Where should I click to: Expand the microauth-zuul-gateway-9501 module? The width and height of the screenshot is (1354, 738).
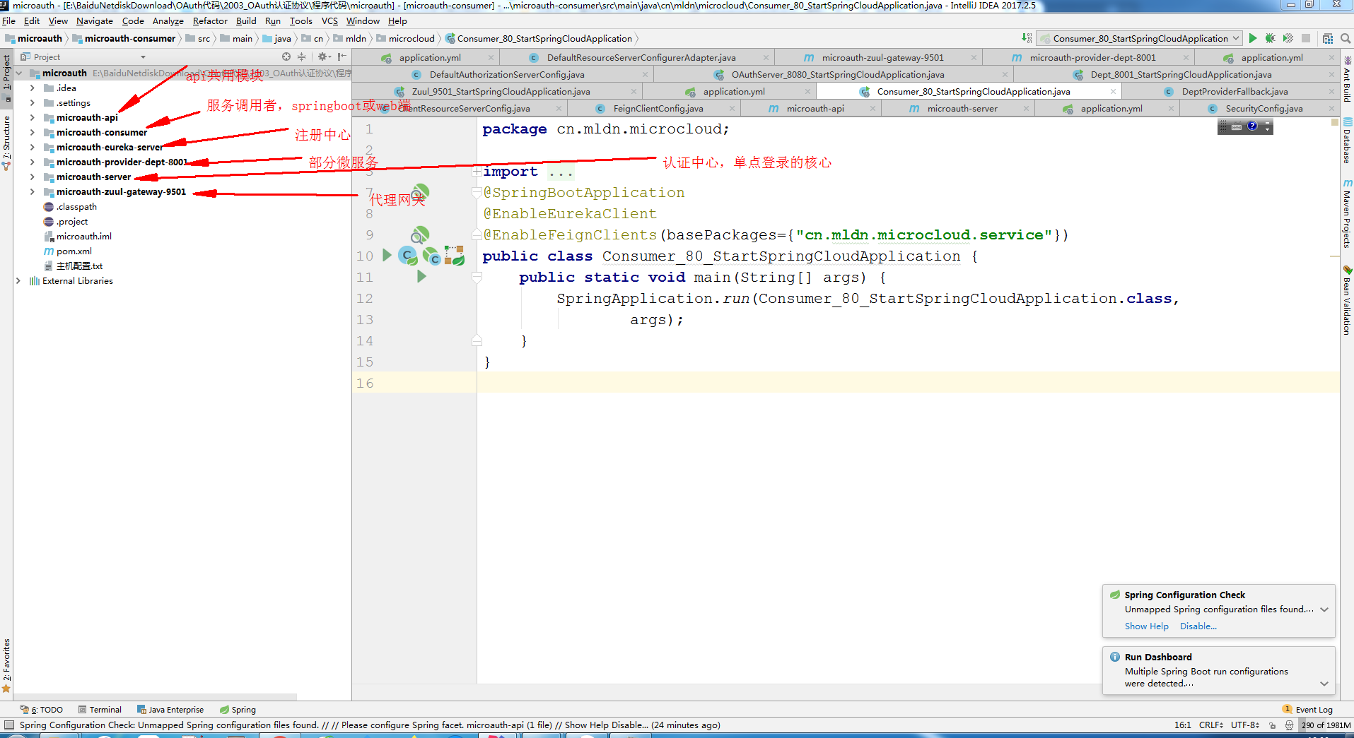(33, 191)
